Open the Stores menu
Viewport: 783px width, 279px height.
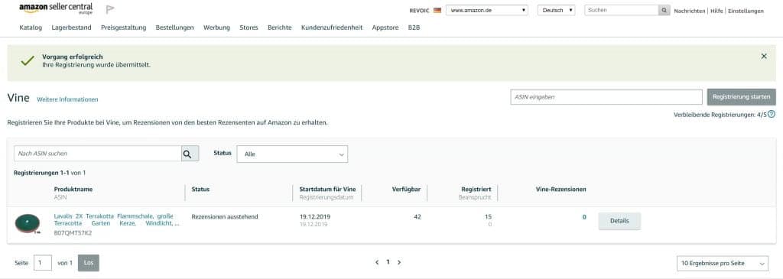[249, 28]
